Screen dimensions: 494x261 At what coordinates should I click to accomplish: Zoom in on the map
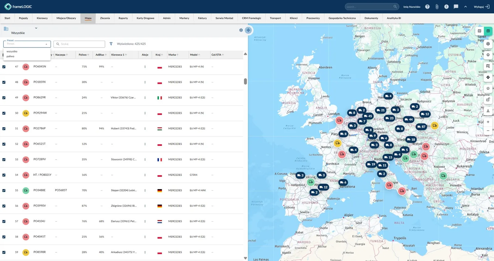pyautogui.click(x=488, y=122)
